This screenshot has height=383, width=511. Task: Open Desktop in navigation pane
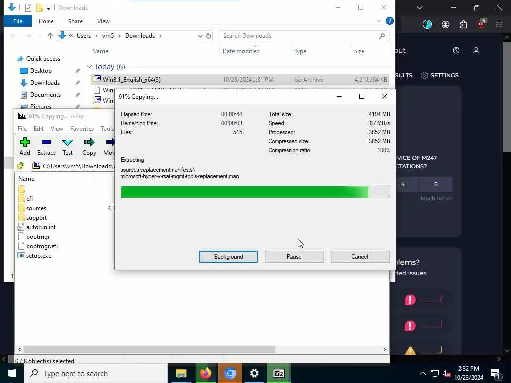coord(41,71)
